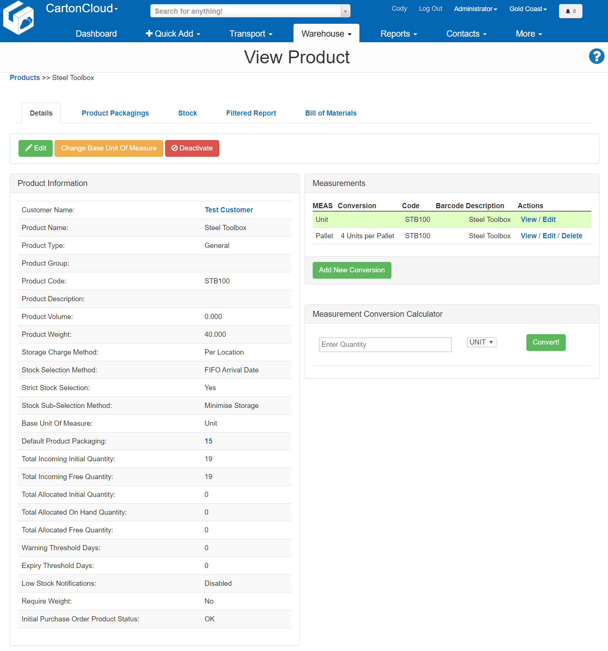The image size is (608, 651).
Task: Click the pencil icon on the Edit button
Action: pyautogui.click(x=29, y=148)
